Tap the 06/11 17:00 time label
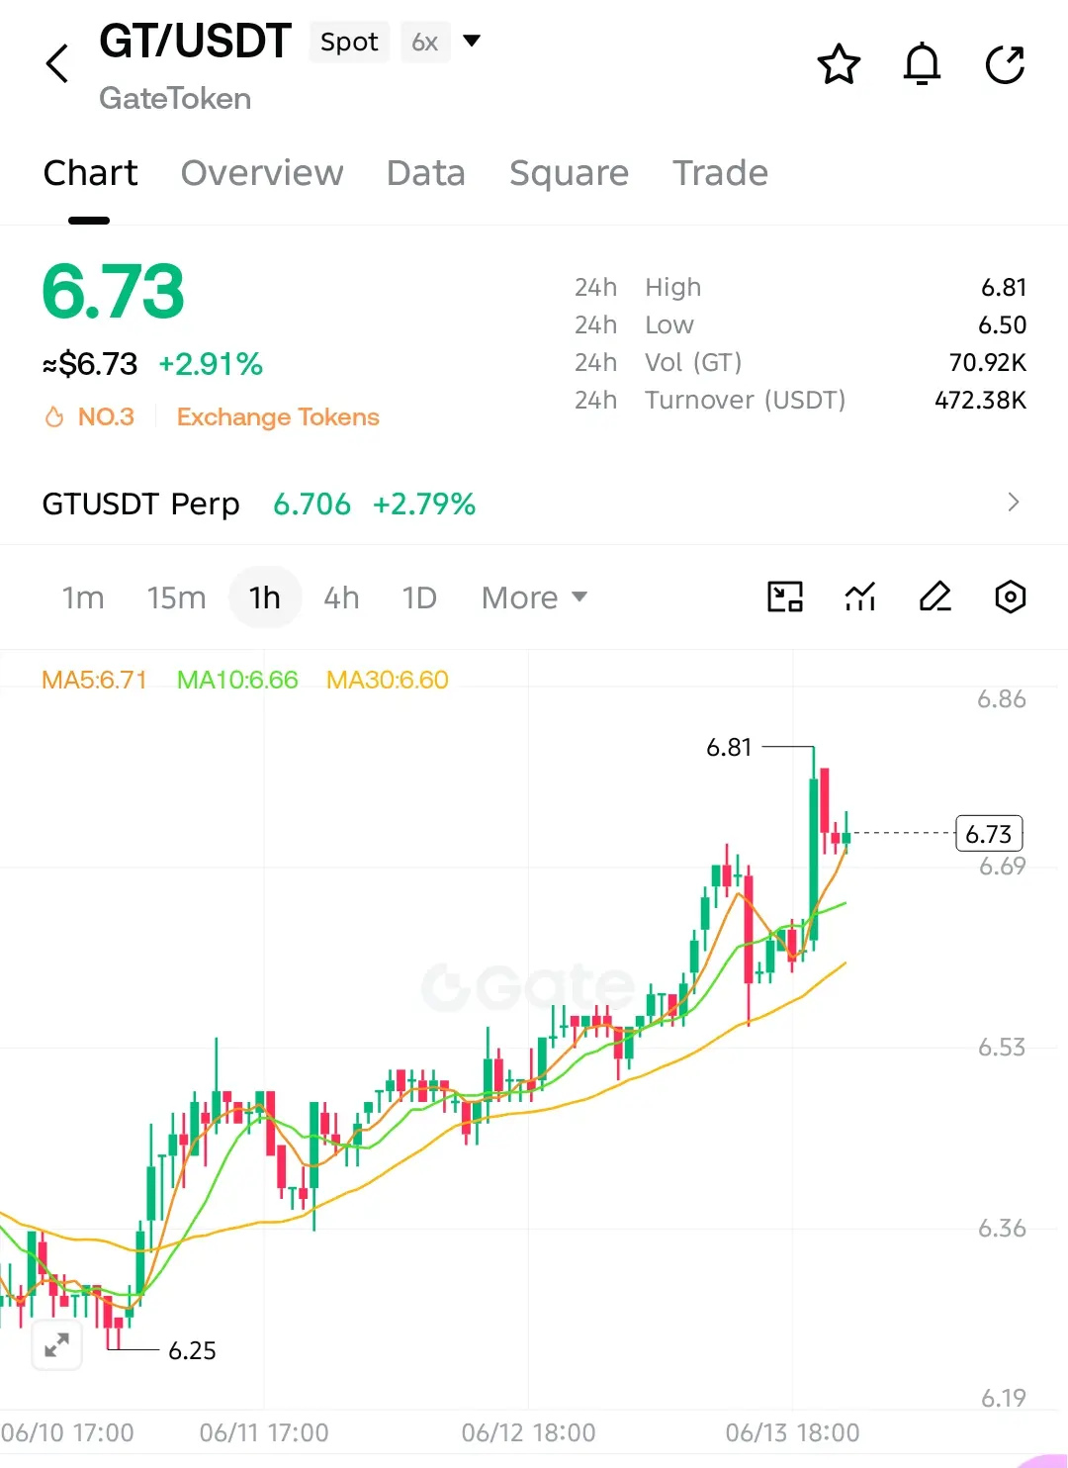1068x1468 pixels. click(x=263, y=1432)
